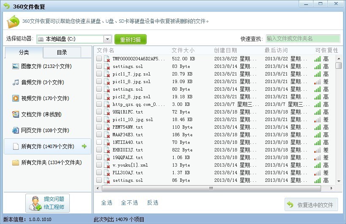Sort by 文件大小 column header

tap(183, 51)
